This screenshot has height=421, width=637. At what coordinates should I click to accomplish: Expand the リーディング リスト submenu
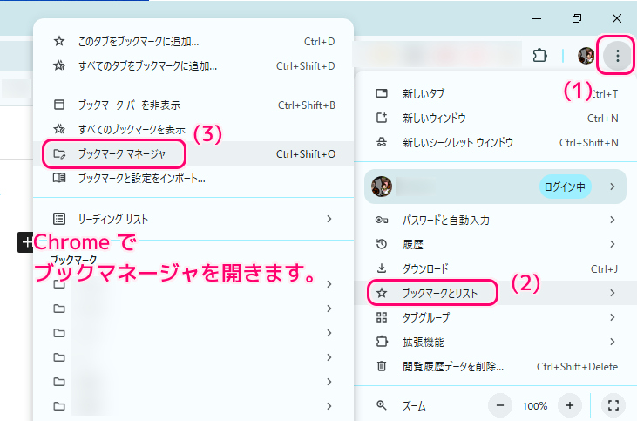coord(193,219)
